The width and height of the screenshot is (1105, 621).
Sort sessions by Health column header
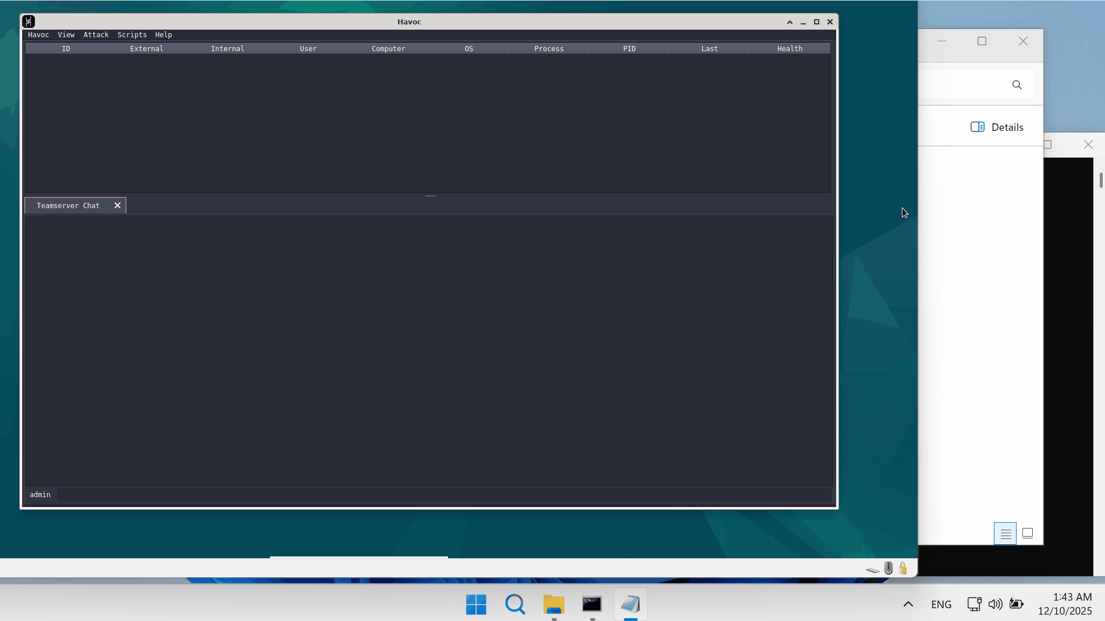pos(790,49)
